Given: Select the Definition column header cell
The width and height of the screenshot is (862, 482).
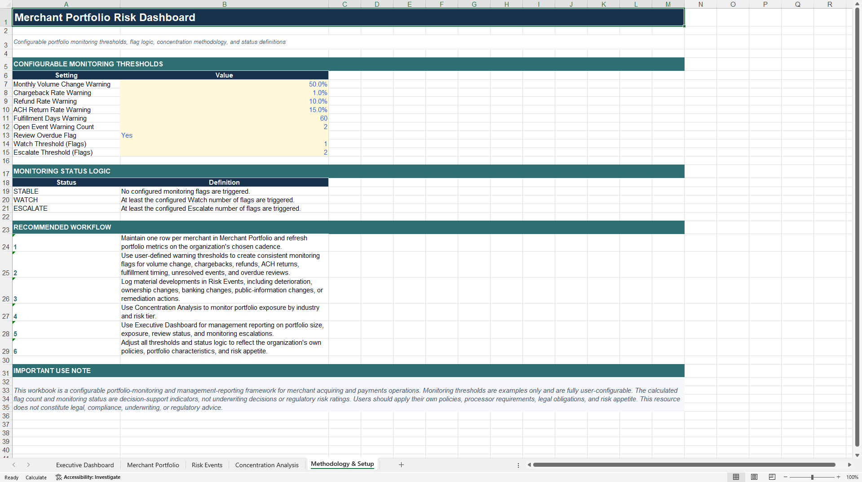Looking at the screenshot, I should 224,182.
